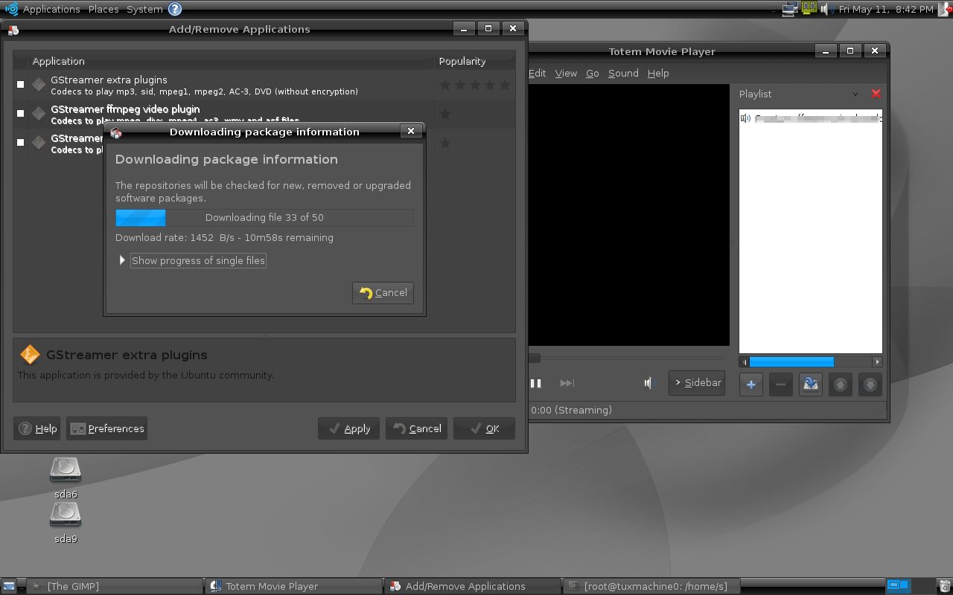This screenshot has width=953, height=595.
Task: Move playlist item up in Totem
Action: [x=840, y=385]
